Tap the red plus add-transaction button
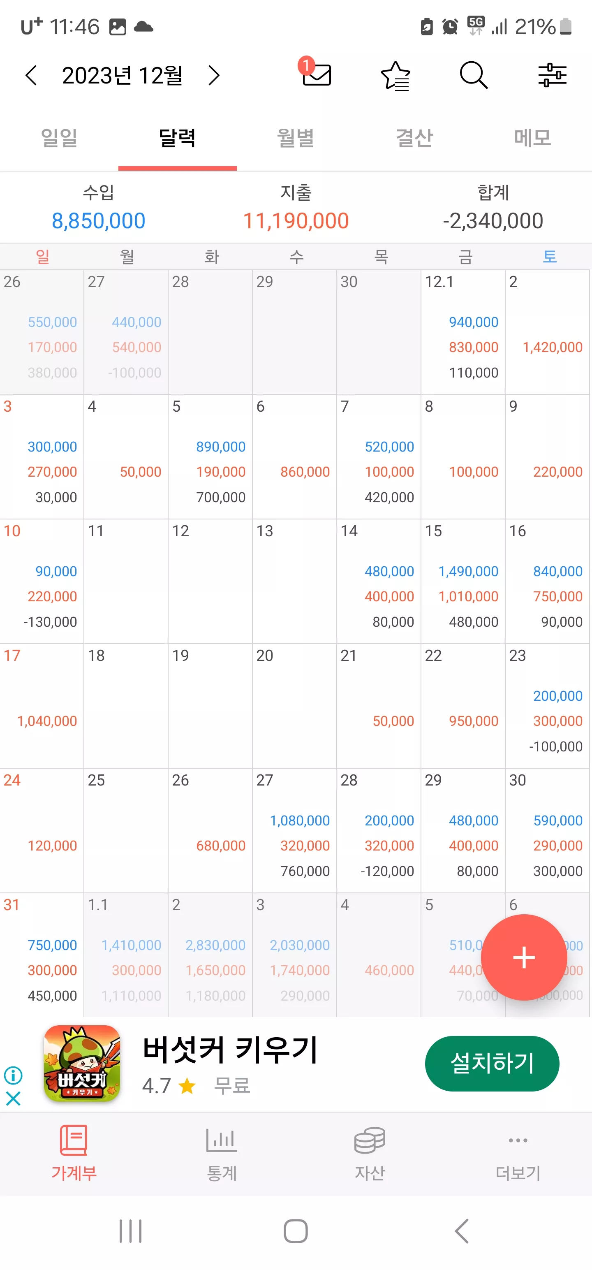The height and width of the screenshot is (1270, 592). point(523,957)
